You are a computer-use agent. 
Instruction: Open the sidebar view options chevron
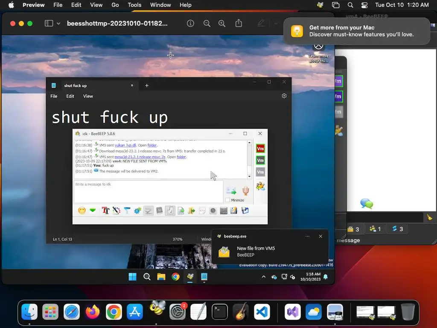point(58,24)
